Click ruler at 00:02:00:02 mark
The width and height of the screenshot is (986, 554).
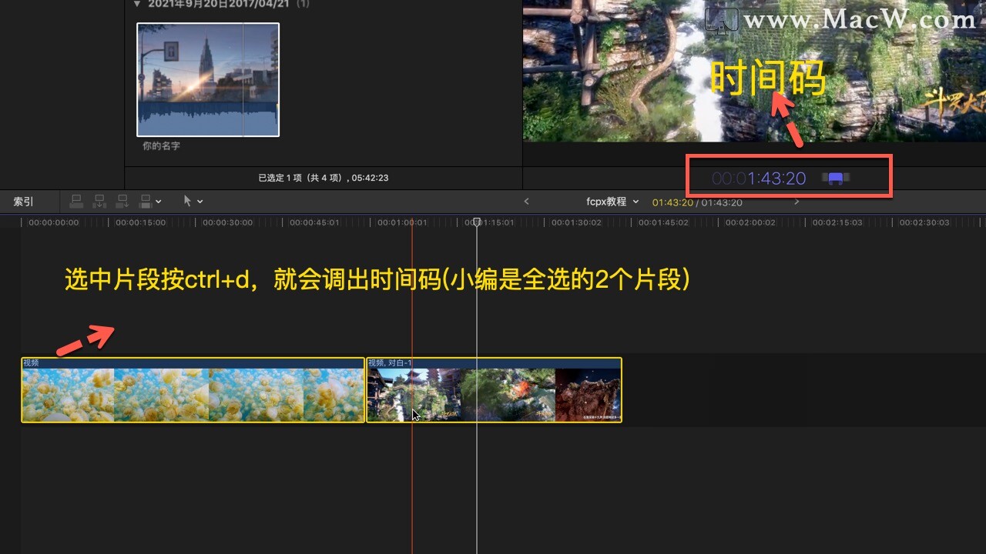pyautogui.click(x=750, y=222)
